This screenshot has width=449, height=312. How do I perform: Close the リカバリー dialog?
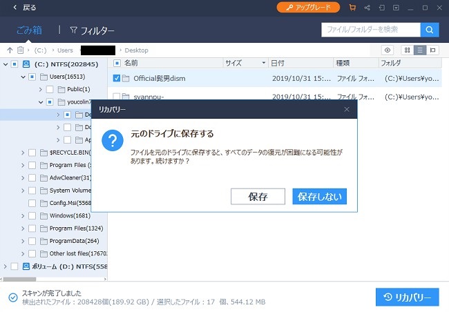tap(347, 109)
